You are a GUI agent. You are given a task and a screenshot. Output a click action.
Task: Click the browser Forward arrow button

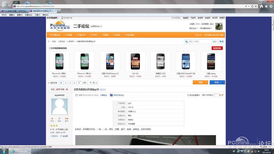(9, 6)
